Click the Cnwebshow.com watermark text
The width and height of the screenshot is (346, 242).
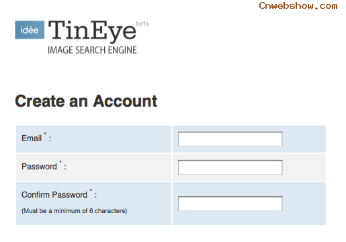[298, 6]
